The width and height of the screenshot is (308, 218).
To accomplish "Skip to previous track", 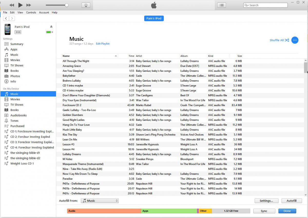I will (x=12, y=5).
